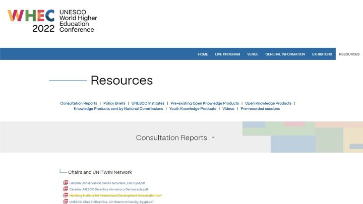This screenshot has width=363, height=204.
Task: Jump to Youth Knowledge Products section
Action: (x=193, y=108)
